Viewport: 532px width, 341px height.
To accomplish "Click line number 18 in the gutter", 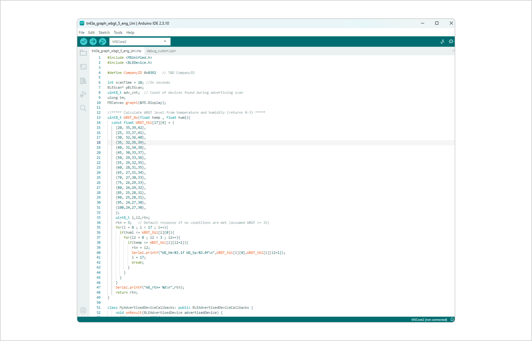I will click(98, 142).
